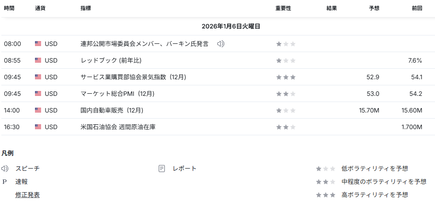Screen dimensions: 435x204
Task: Open 米国石油協会 週間原油在庫 event
Action: (x=118, y=127)
